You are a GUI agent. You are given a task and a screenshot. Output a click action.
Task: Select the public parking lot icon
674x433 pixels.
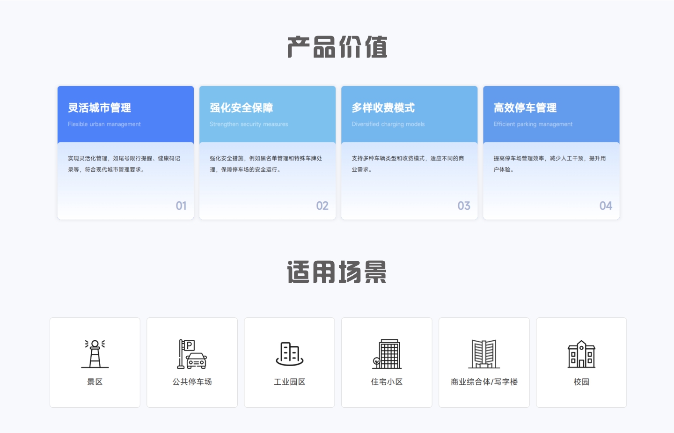(x=192, y=354)
